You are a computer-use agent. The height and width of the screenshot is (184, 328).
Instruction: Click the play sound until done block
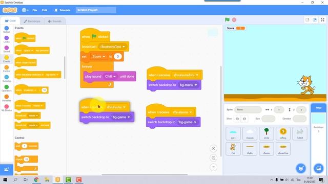coord(110,76)
